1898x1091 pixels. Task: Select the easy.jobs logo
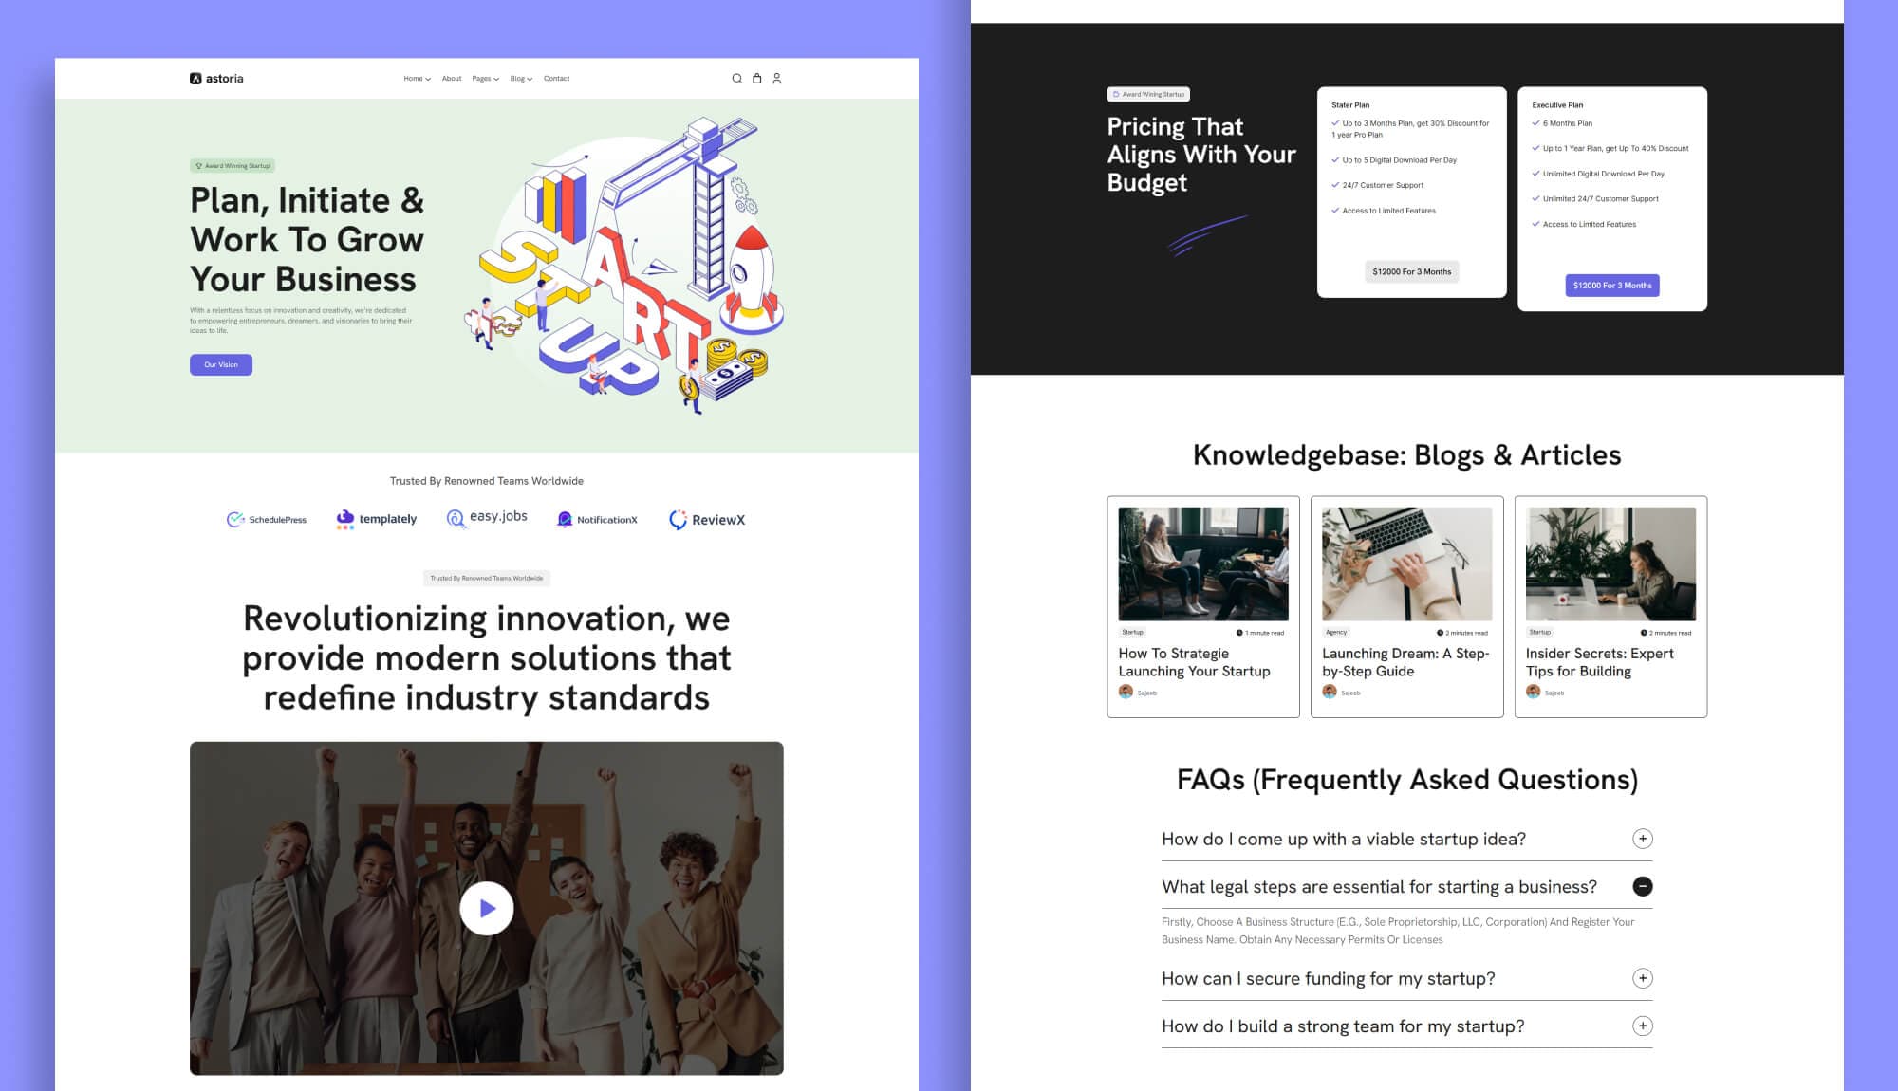coord(486,517)
